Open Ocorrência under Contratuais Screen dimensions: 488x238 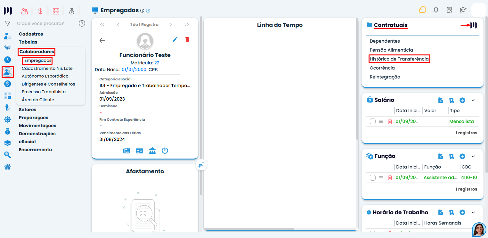tap(382, 68)
